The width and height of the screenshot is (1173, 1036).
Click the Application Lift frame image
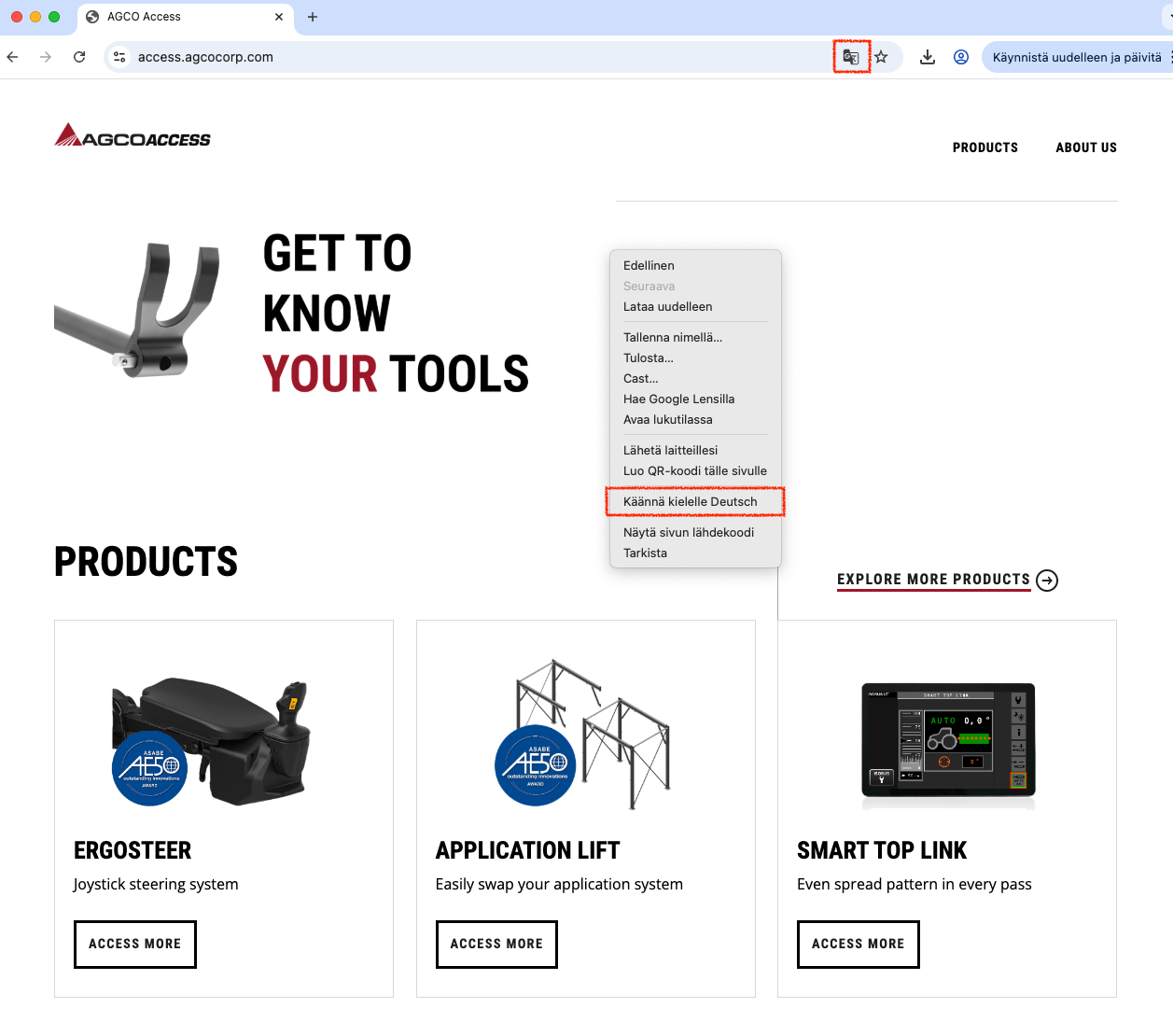582,735
